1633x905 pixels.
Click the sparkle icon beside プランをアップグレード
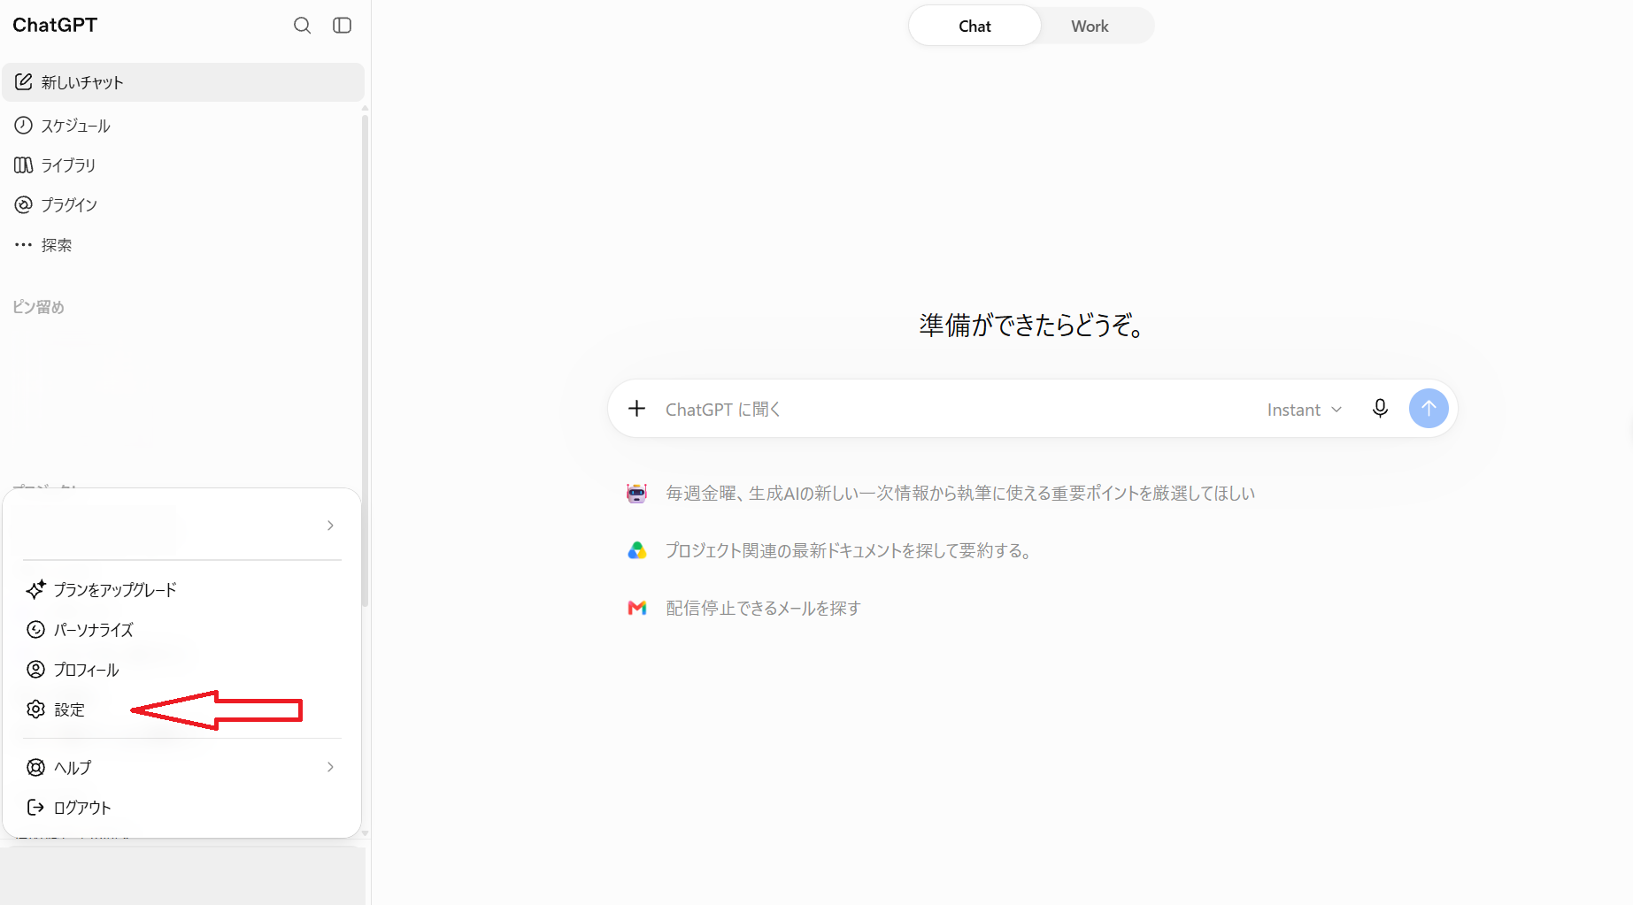coord(35,589)
